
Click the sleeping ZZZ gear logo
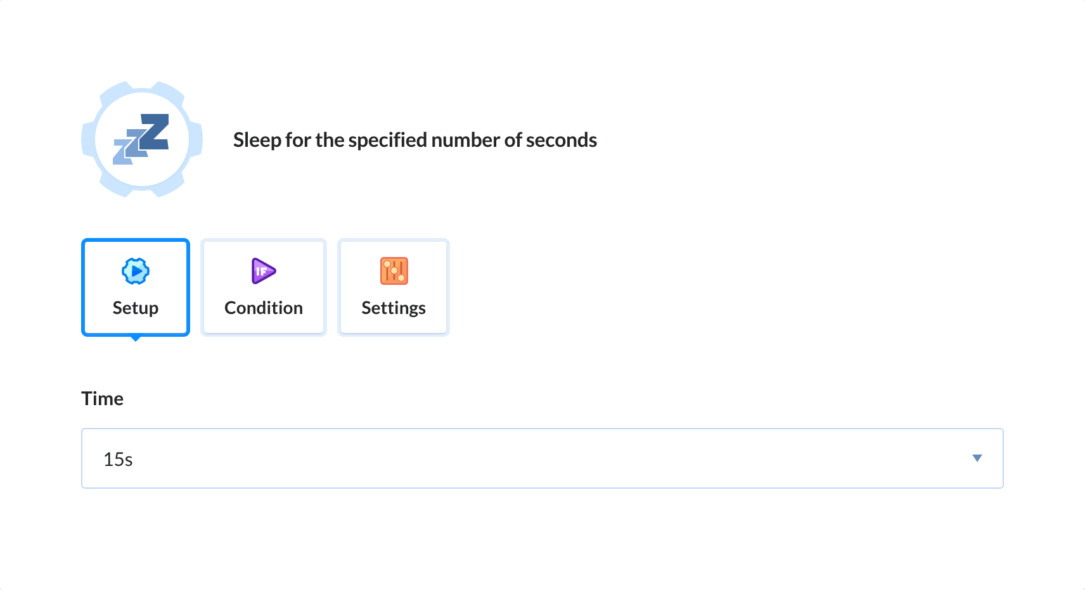142,139
